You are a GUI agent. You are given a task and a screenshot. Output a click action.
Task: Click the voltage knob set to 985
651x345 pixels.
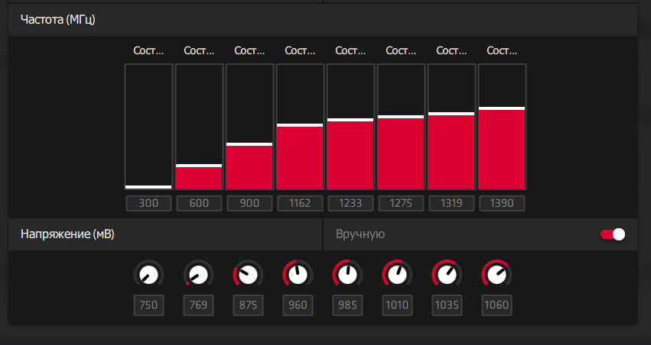coord(347,273)
